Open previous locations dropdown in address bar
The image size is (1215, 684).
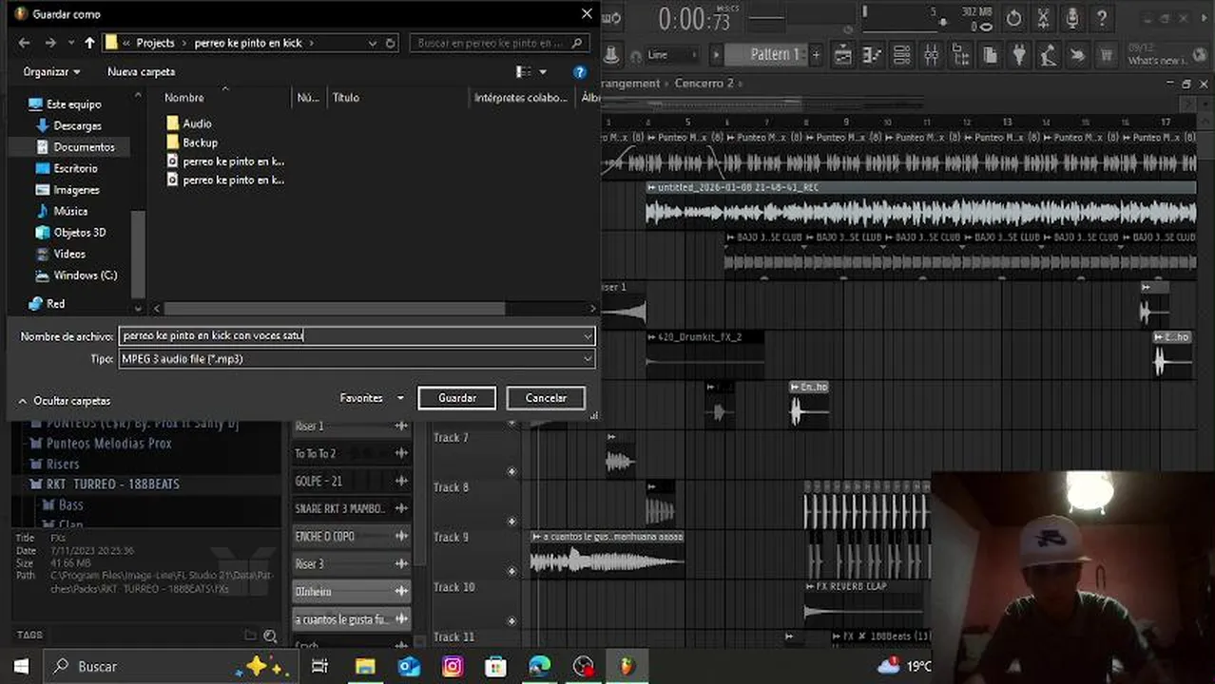[373, 43]
